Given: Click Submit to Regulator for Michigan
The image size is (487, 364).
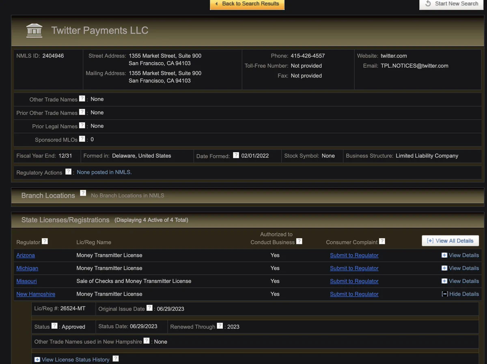Looking at the screenshot, I should (354, 268).
